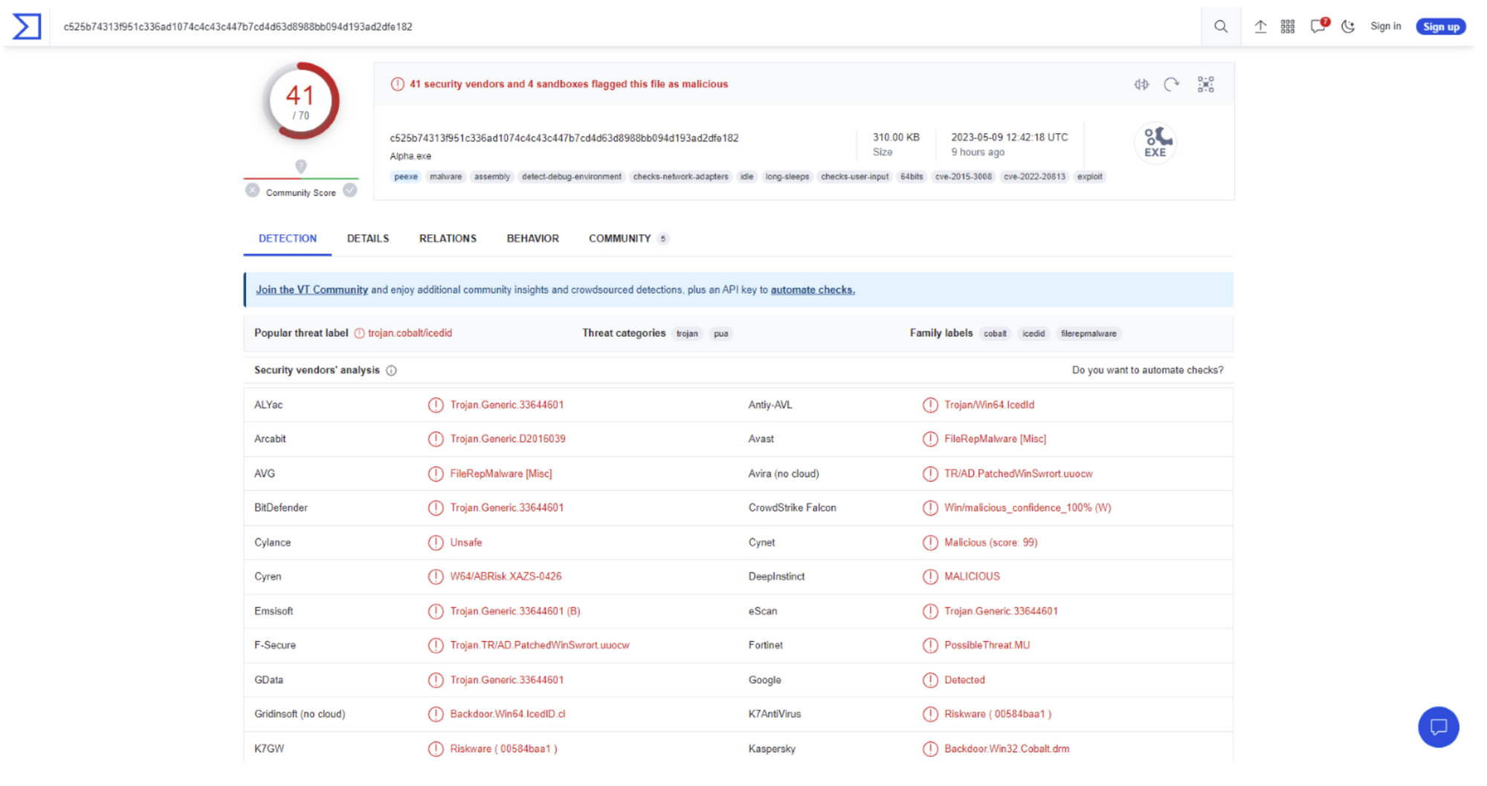Click the search magnifier icon
1487x786 pixels.
pyautogui.click(x=1221, y=27)
